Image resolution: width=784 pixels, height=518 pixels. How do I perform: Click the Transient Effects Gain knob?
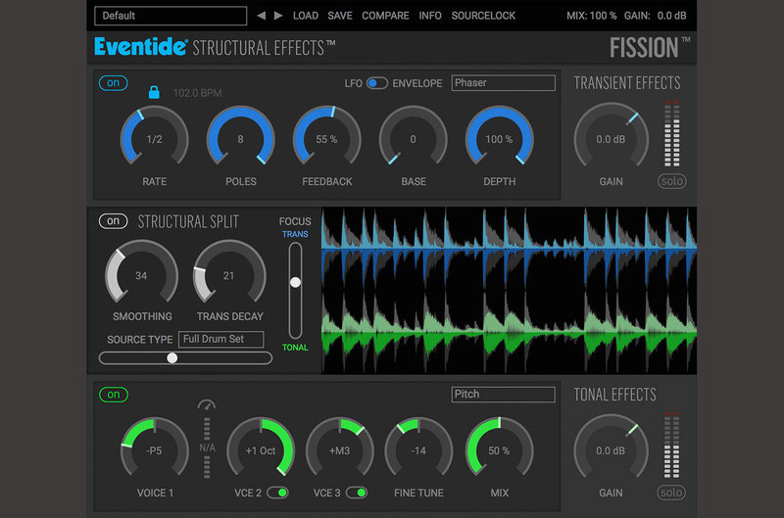click(x=610, y=139)
